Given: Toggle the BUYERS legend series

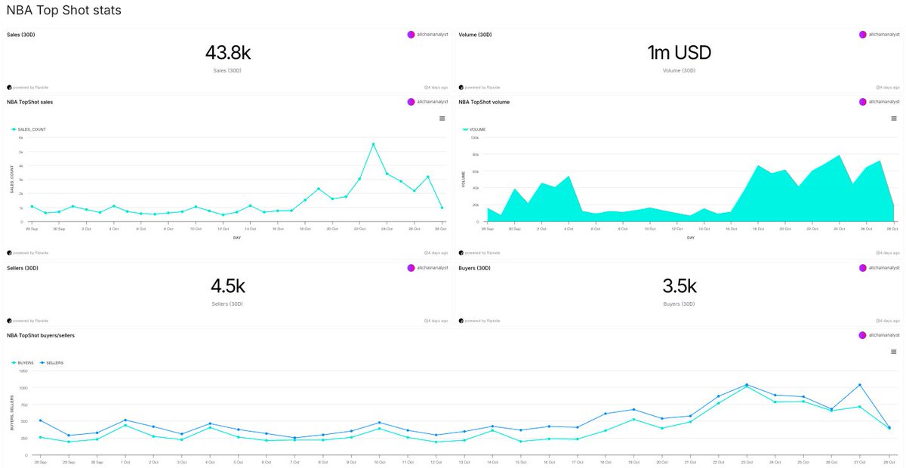Looking at the screenshot, I should pyautogui.click(x=23, y=363).
